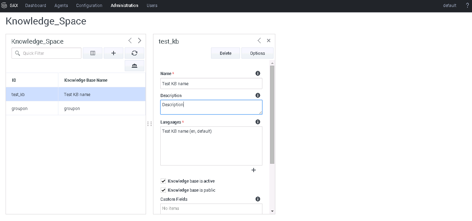Uncheck Knowledge base is active
Image resolution: width=472 pixels, height=221 pixels.
pyautogui.click(x=163, y=181)
